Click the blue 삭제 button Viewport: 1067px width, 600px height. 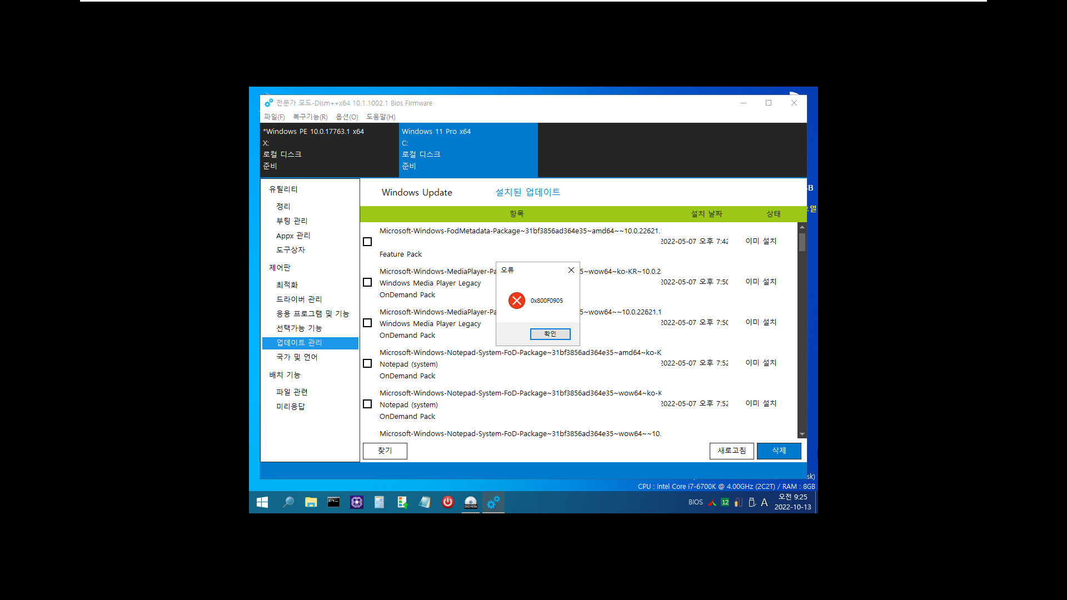[x=779, y=451]
